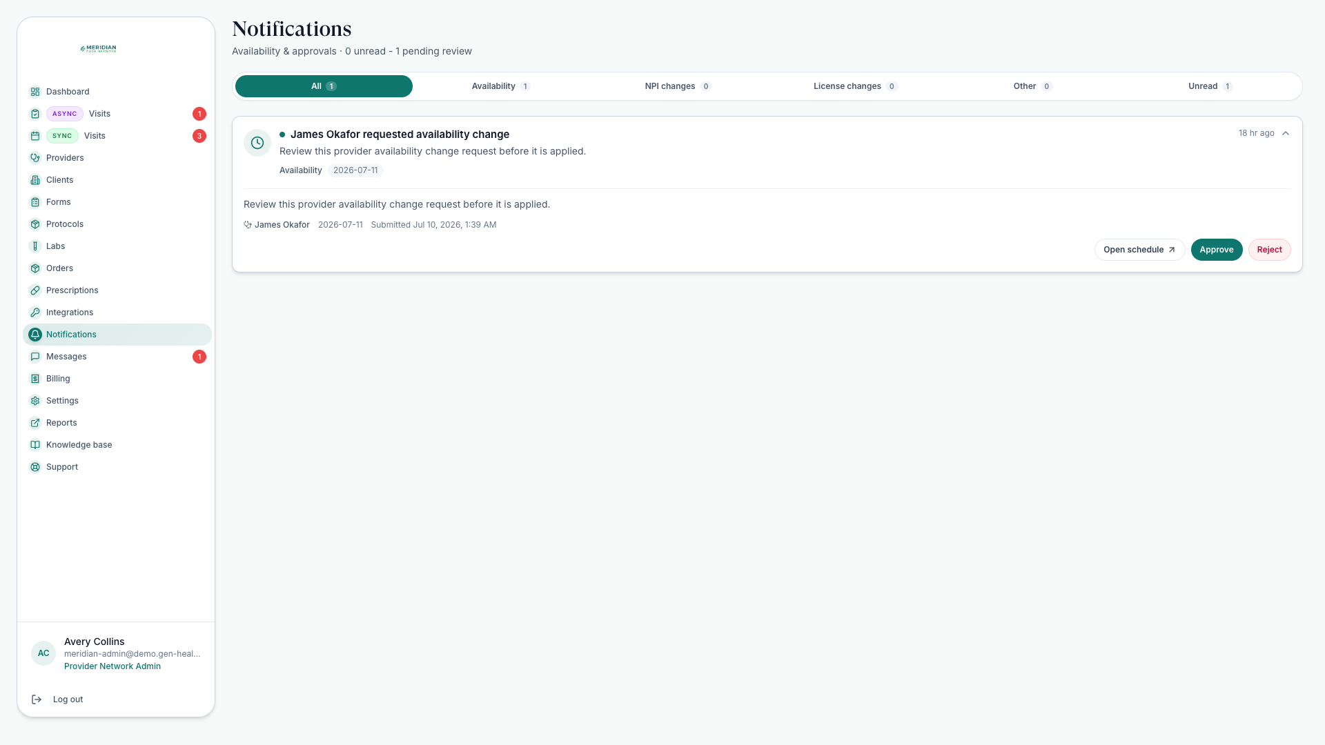The image size is (1325, 745).
Task: Open the Provider Network Admin link
Action: (x=112, y=666)
